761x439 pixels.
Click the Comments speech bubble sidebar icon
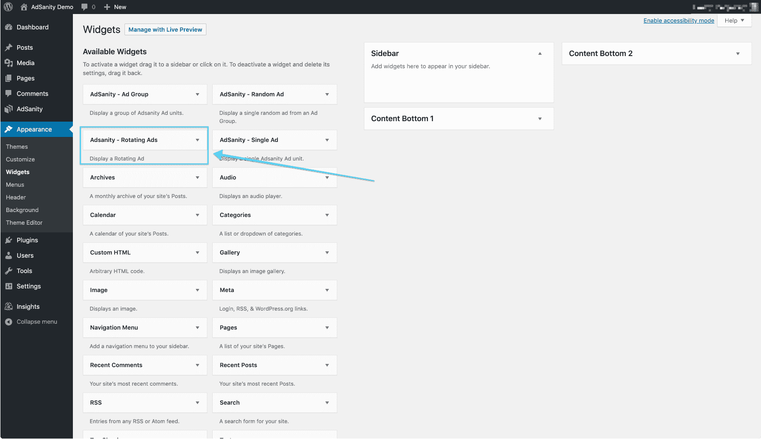click(9, 94)
